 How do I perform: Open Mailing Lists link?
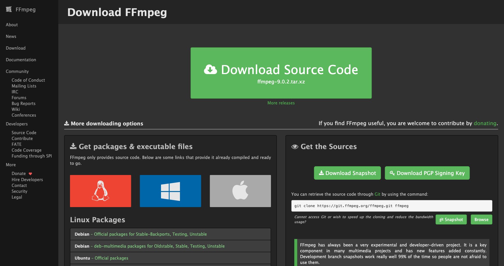[24, 86]
